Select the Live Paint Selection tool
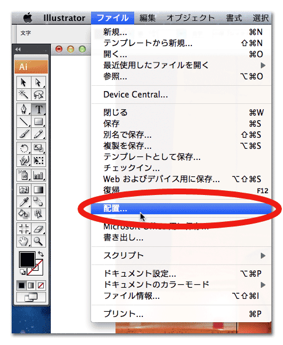283x345 pixels. 39,214
